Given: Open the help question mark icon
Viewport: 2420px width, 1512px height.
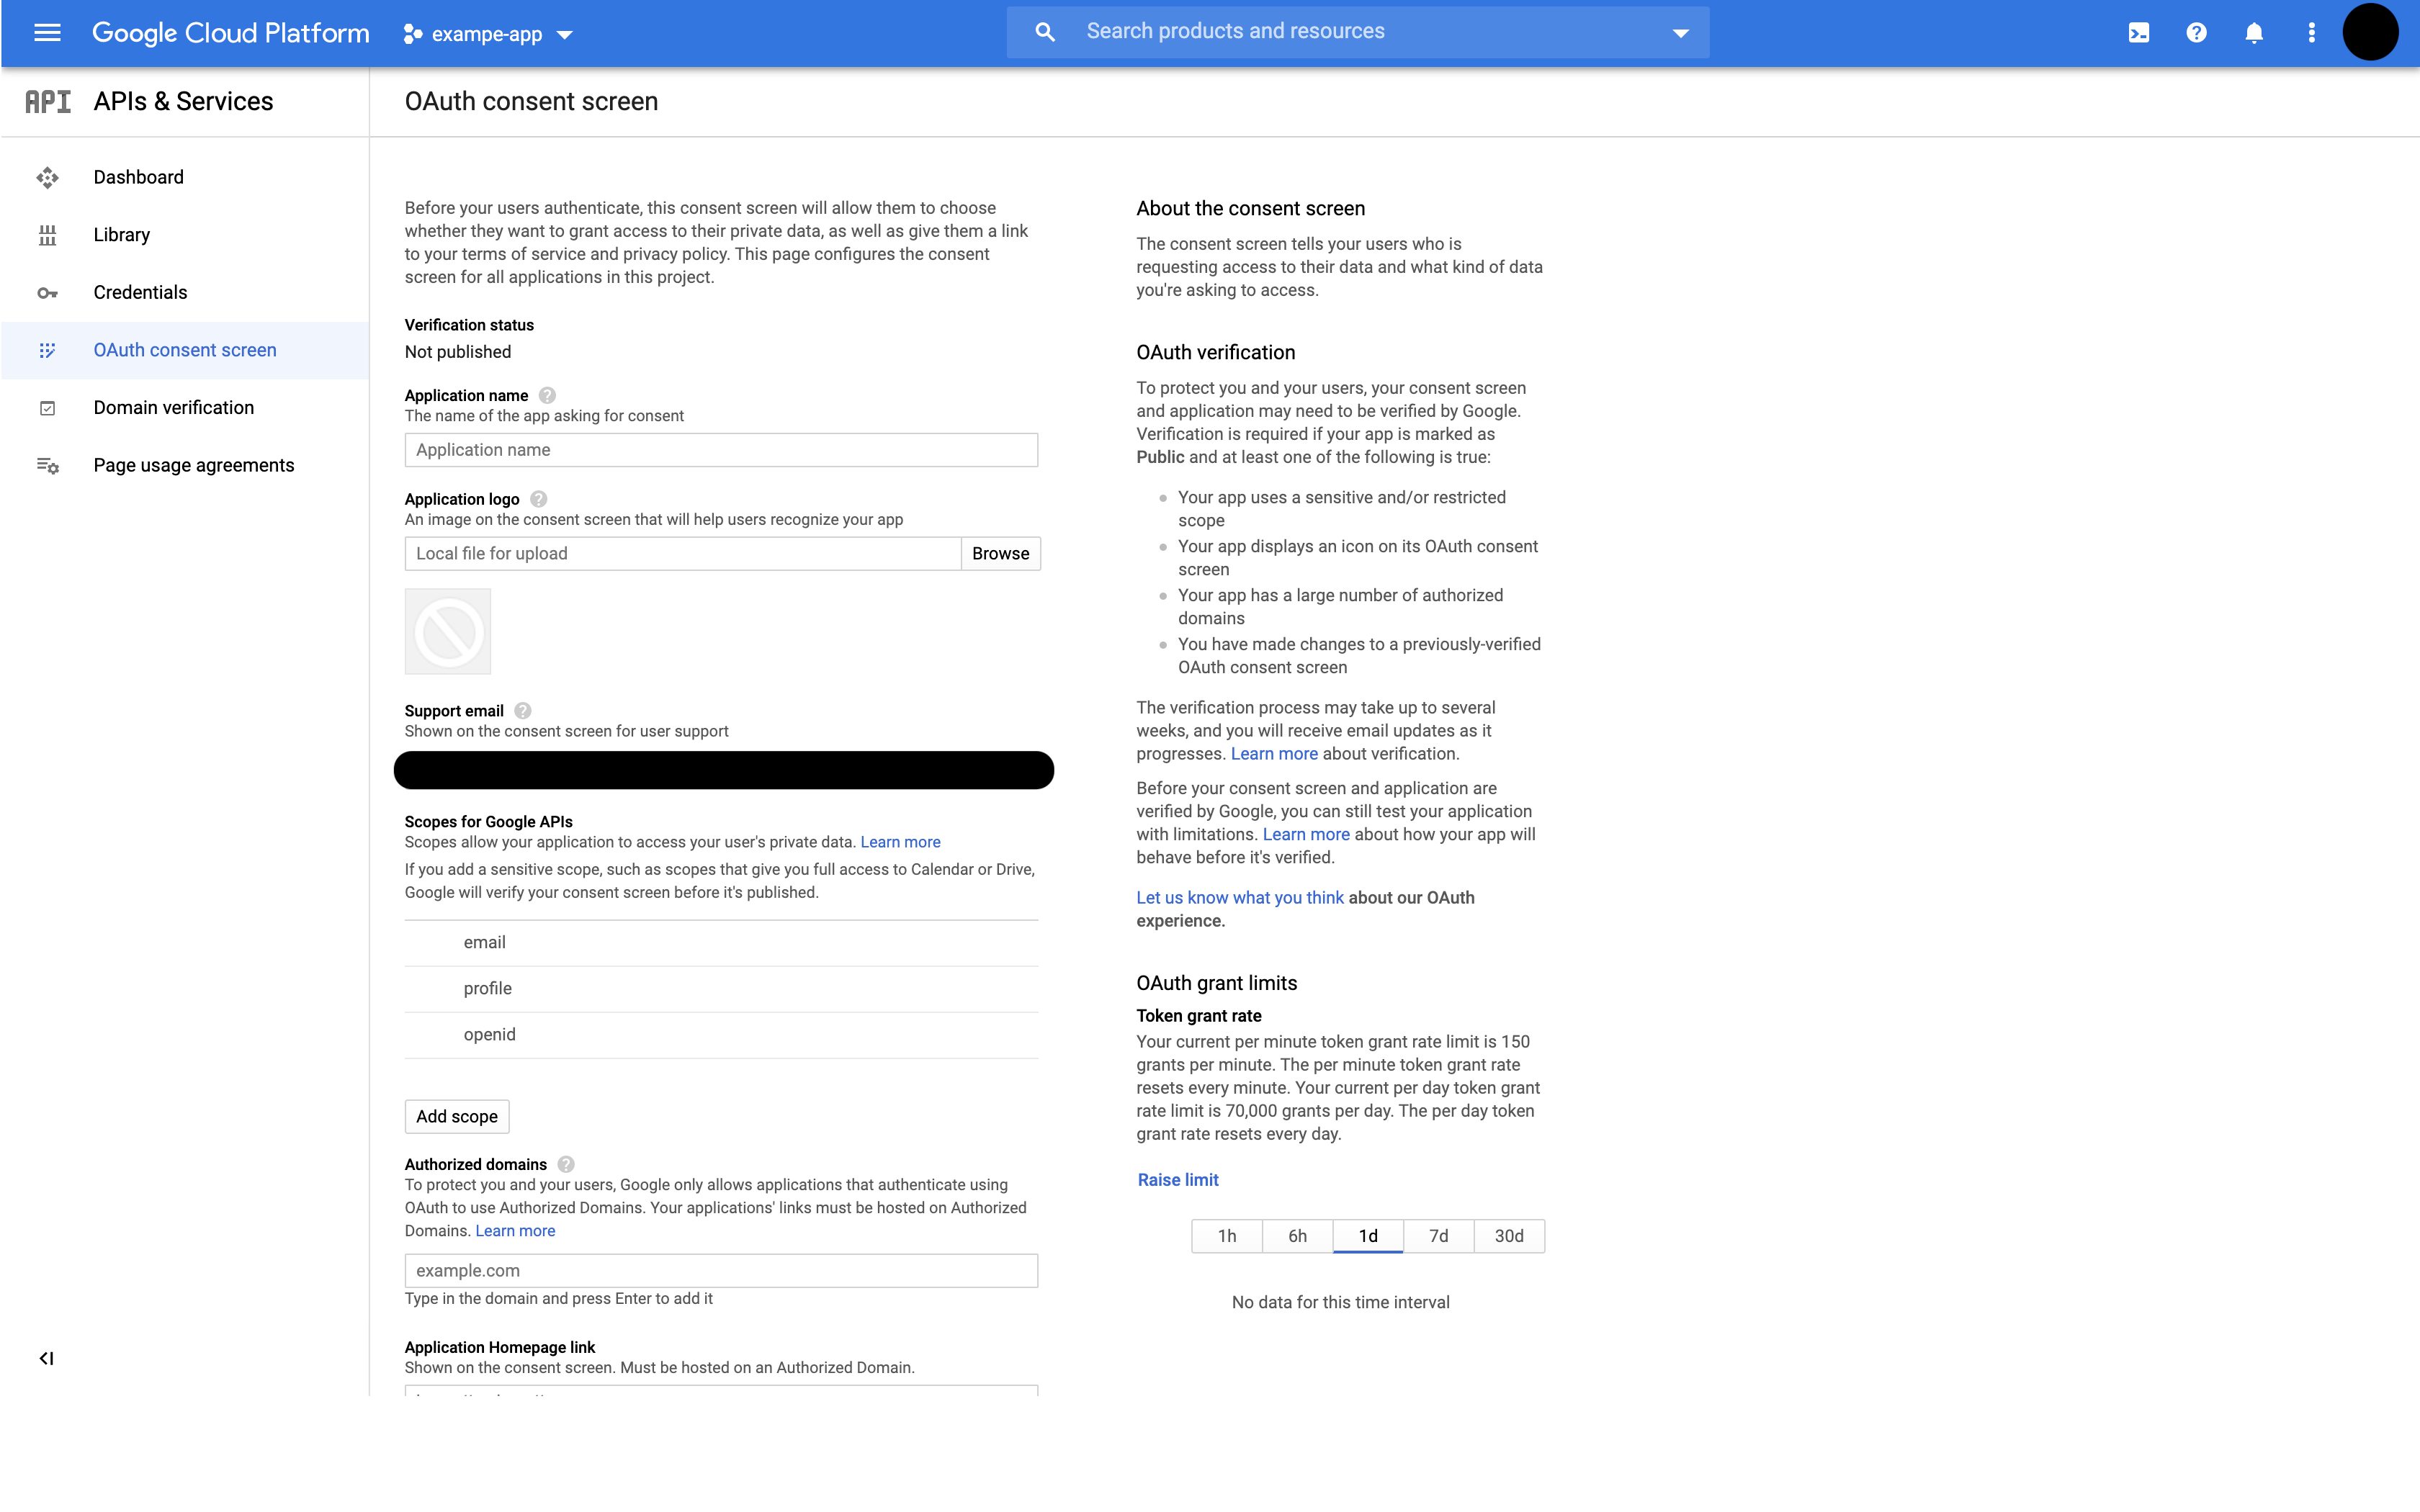Looking at the screenshot, I should tap(2196, 33).
